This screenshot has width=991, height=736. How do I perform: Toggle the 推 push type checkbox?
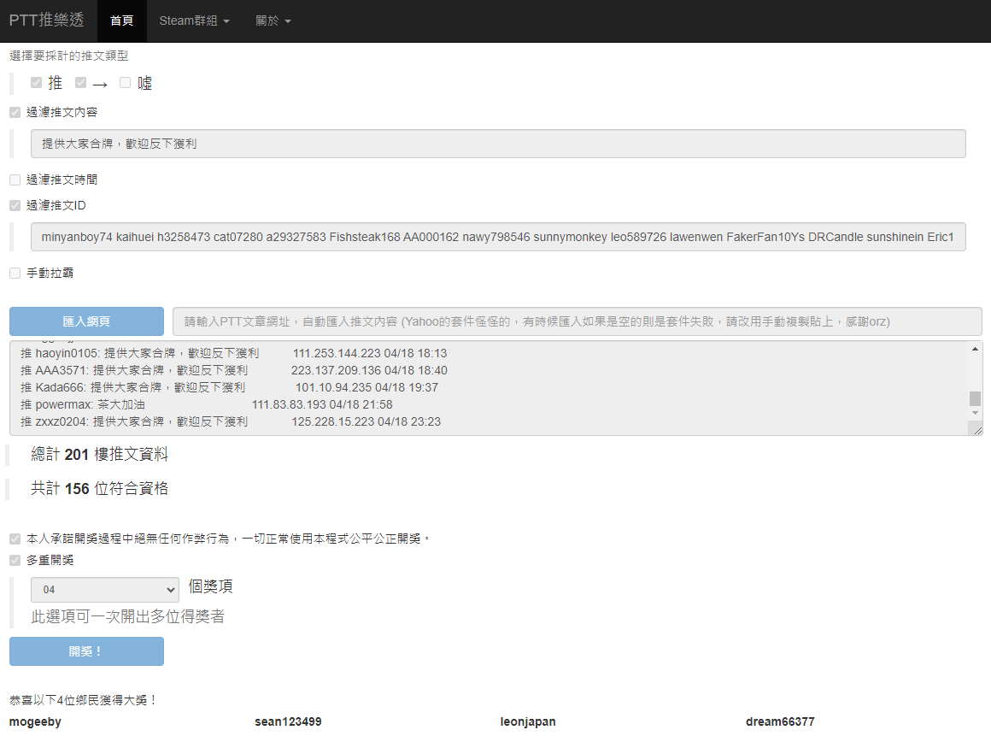36,83
